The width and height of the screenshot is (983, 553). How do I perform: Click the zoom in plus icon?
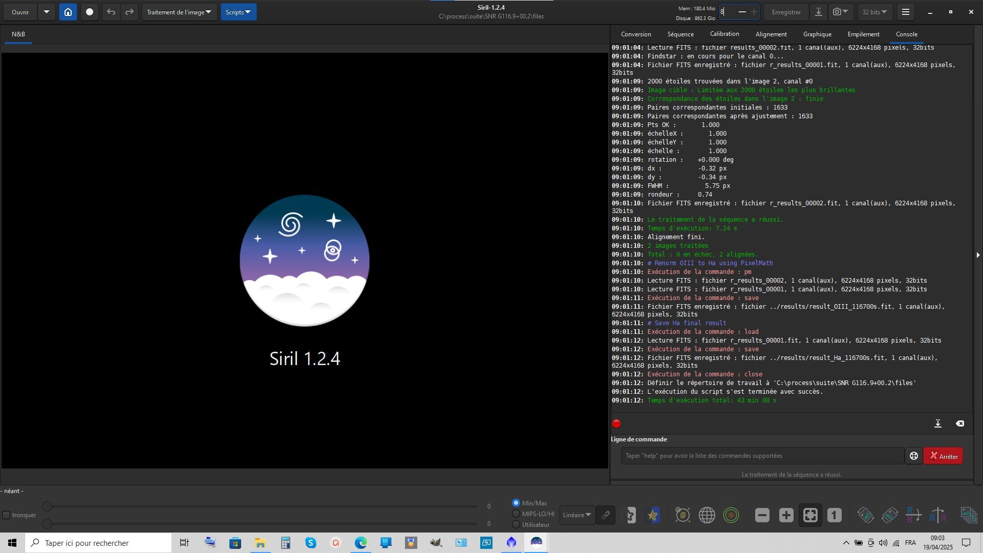786,515
